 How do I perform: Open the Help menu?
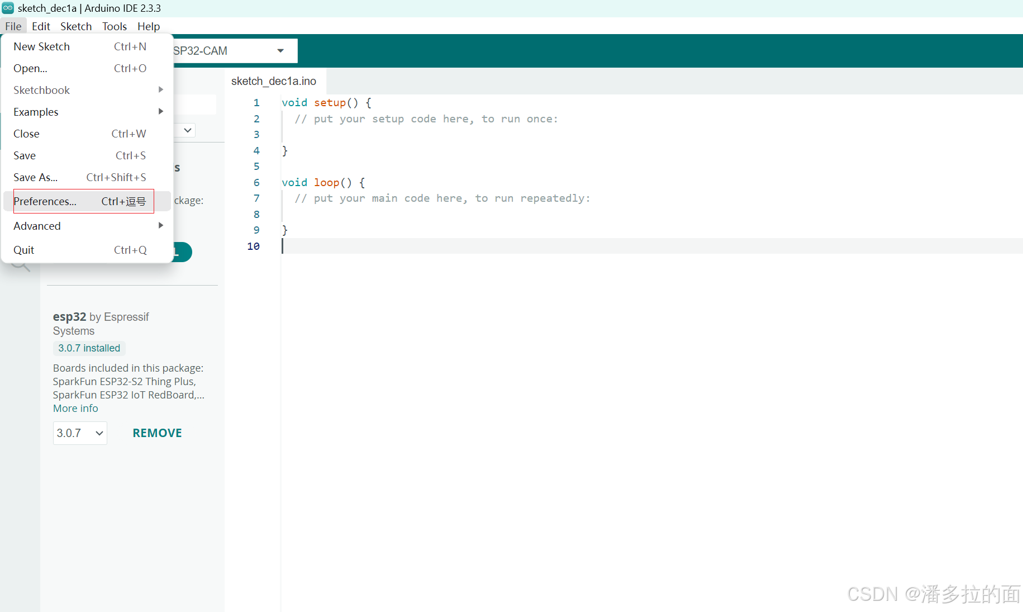149,26
